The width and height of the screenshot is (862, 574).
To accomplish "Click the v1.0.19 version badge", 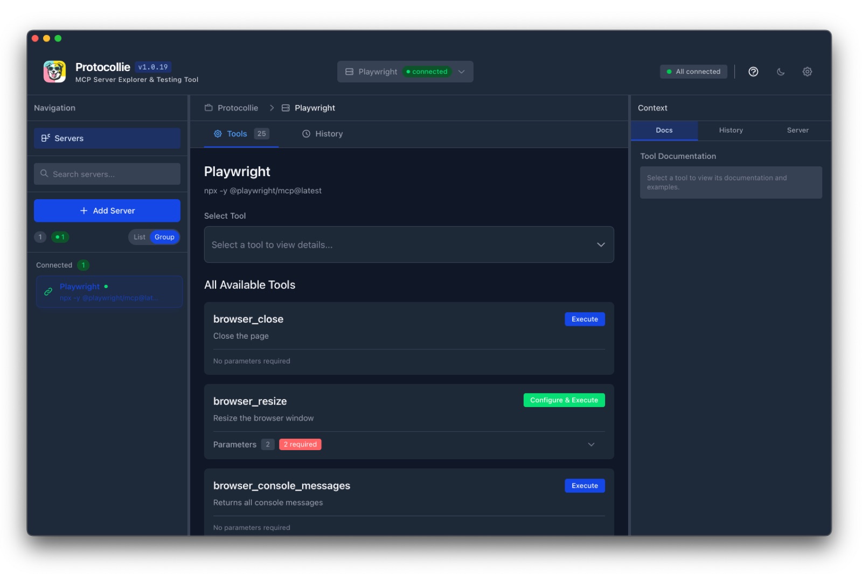I will click(x=153, y=67).
